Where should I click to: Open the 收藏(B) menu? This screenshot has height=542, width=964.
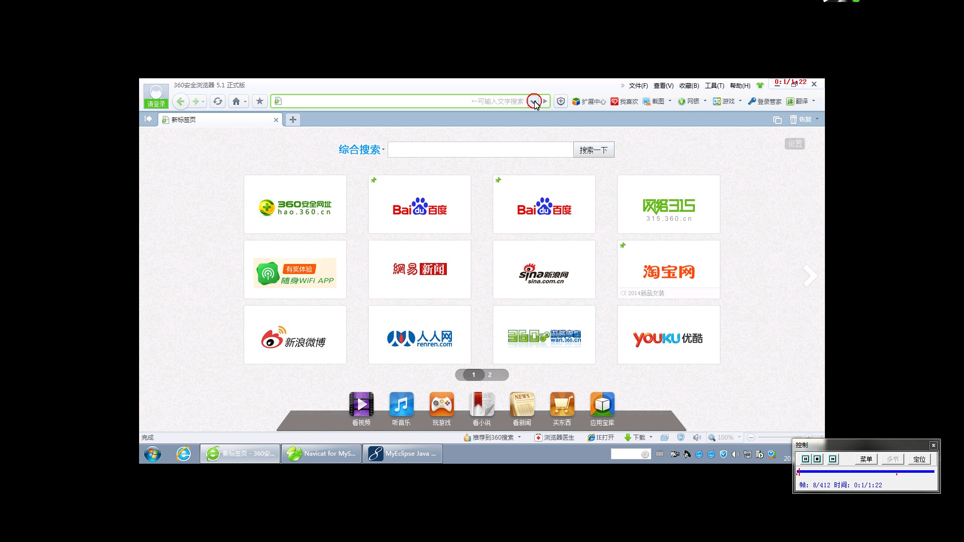pyautogui.click(x=689, y=86)
